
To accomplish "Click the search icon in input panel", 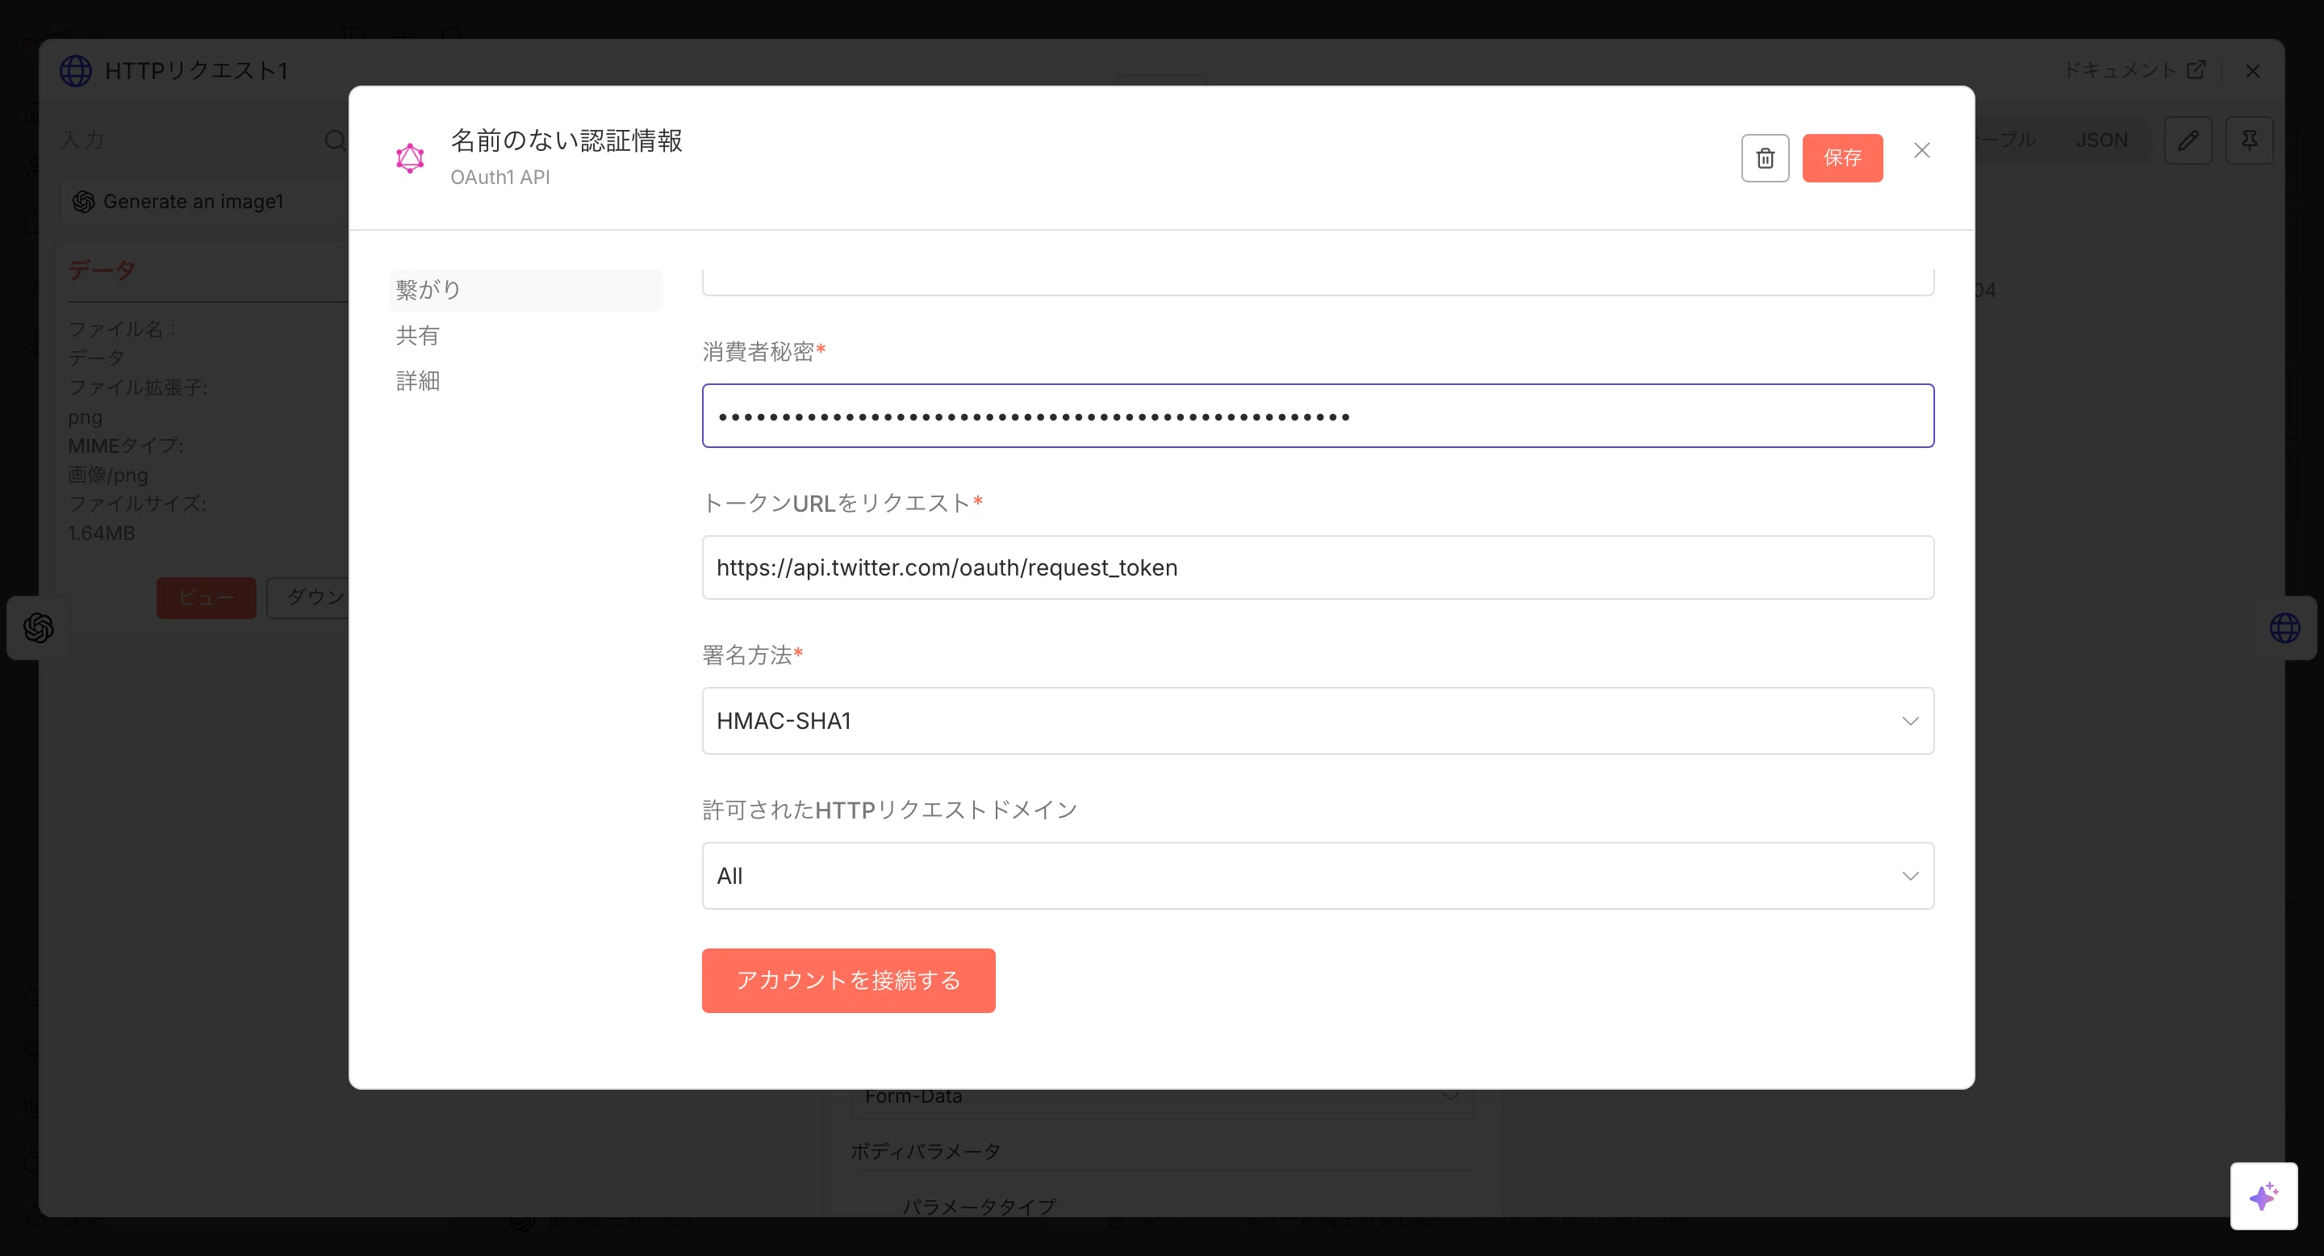I will click(336, 140).
